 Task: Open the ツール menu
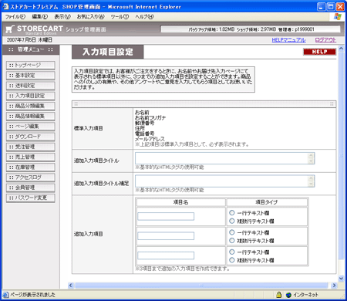coord(120,17)
